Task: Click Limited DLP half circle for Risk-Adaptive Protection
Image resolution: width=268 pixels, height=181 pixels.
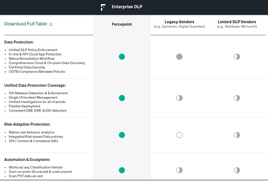Action: click(x=237, y=135)
